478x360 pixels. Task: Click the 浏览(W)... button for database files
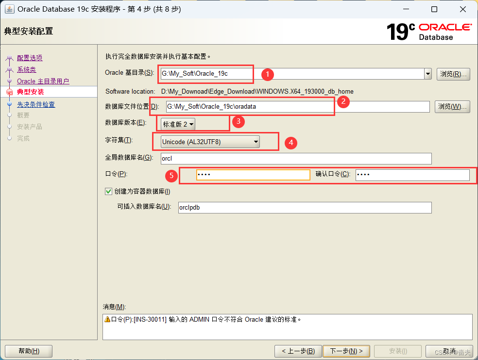(x=452, y=107)
